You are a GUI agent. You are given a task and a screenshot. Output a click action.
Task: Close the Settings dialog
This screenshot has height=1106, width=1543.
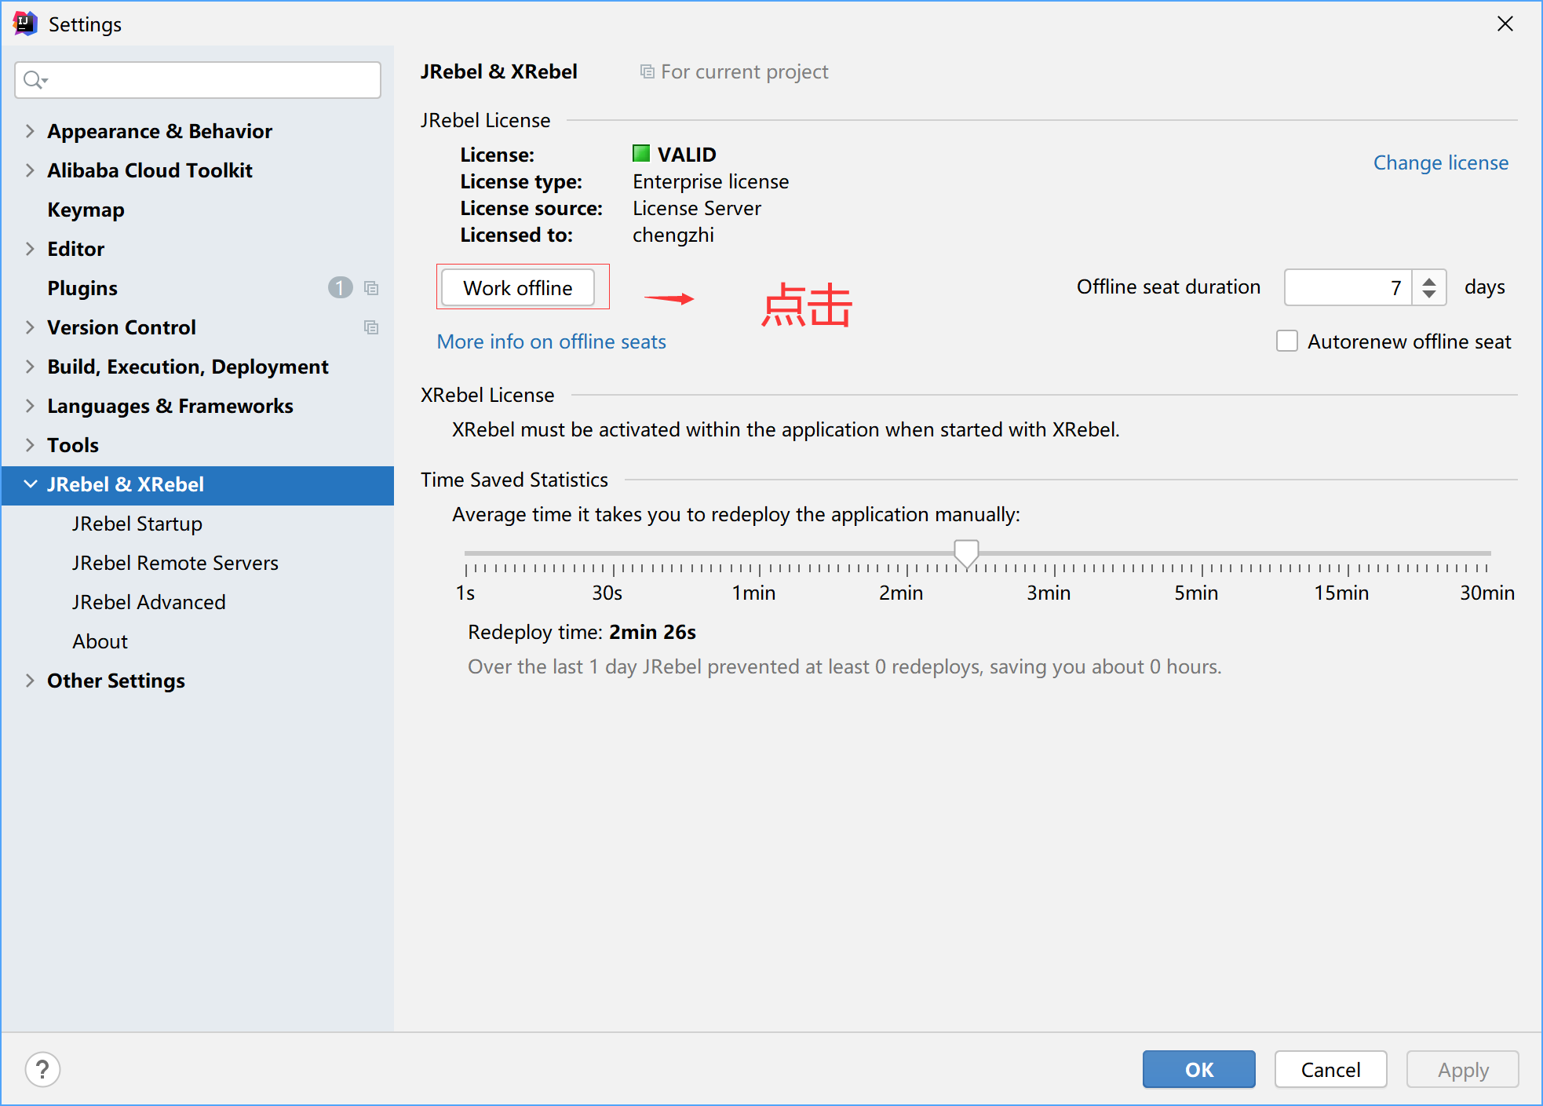click(x=1505, y=24)
